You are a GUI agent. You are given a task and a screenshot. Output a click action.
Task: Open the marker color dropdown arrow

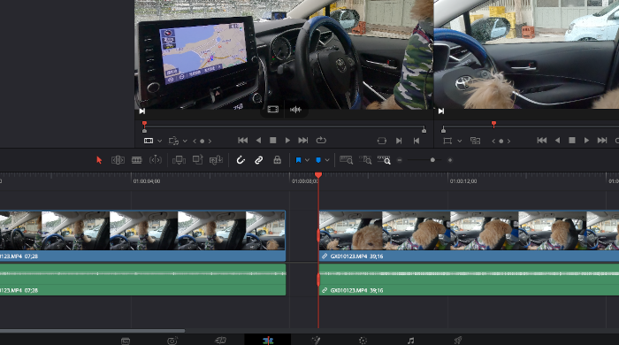pyautogui.click(x=327, y=160)
